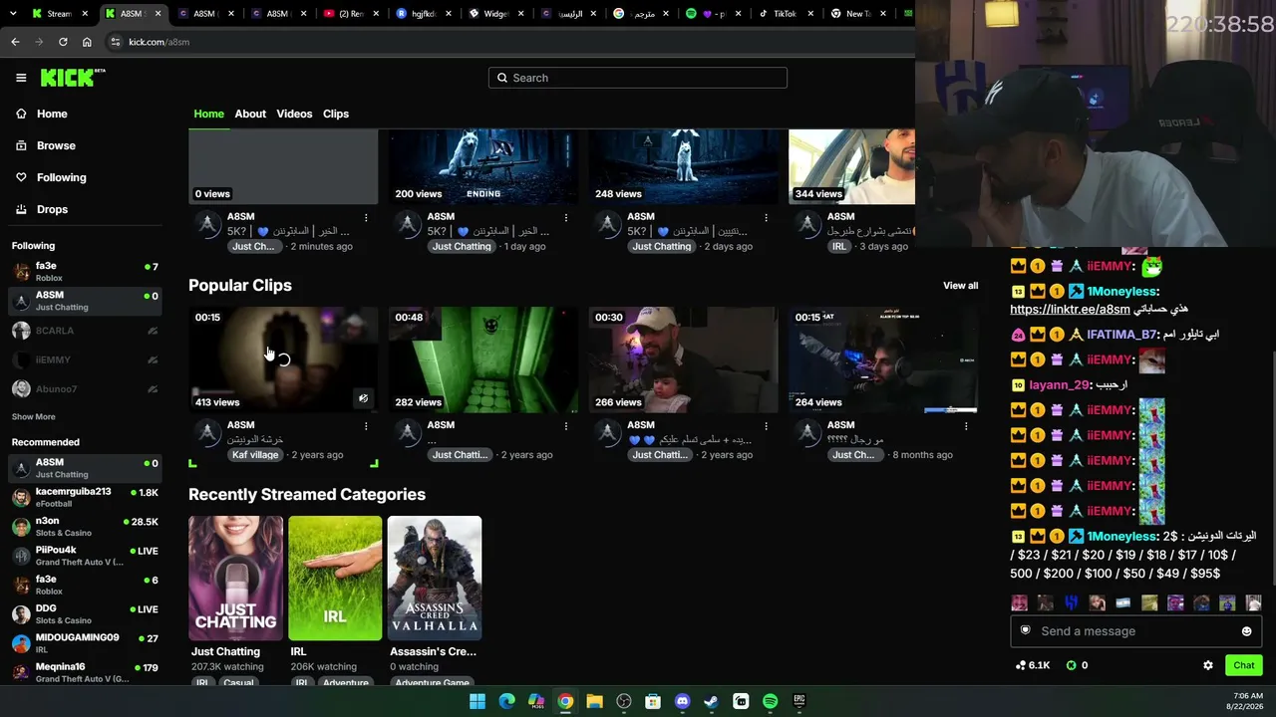Switch to the Videos tab
This screenshot has width=1276, height=717.
pyautogui.click(x=294, y=114)
